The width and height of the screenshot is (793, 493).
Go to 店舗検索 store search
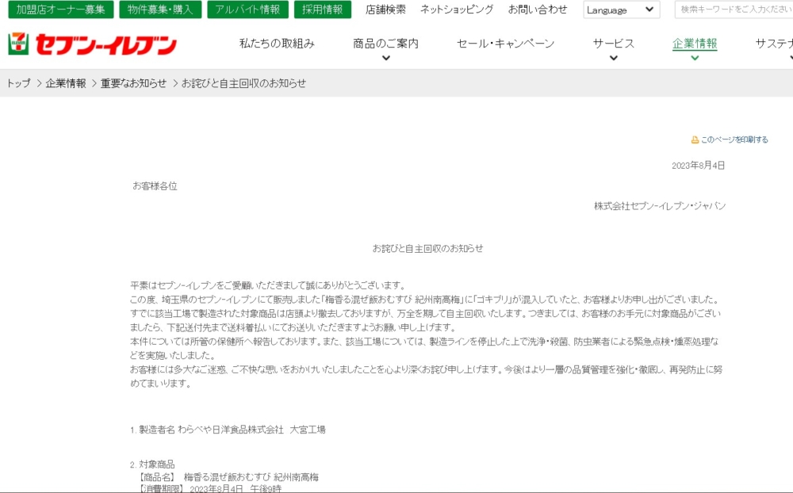coord(385,10)
